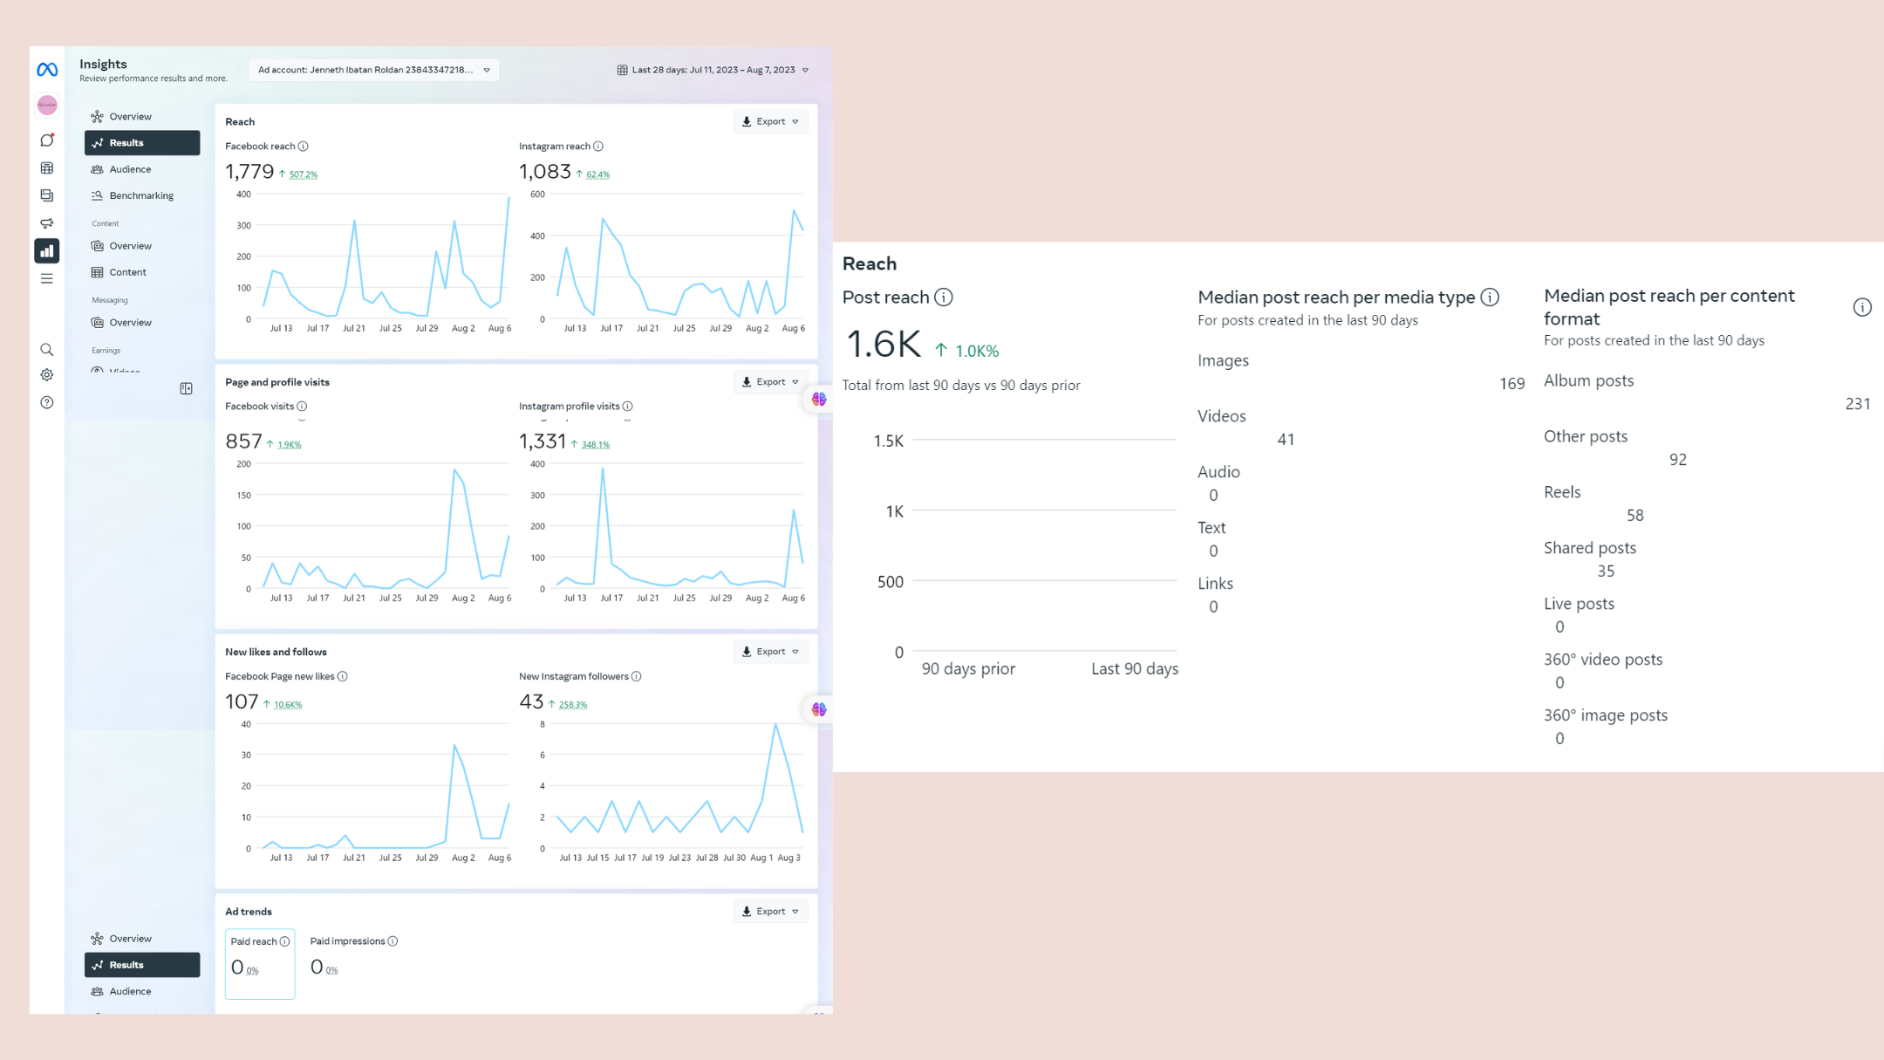Open the Reach section Export dropdown
Viewport: 1884px width, 1060px height.
pos(770,121)
